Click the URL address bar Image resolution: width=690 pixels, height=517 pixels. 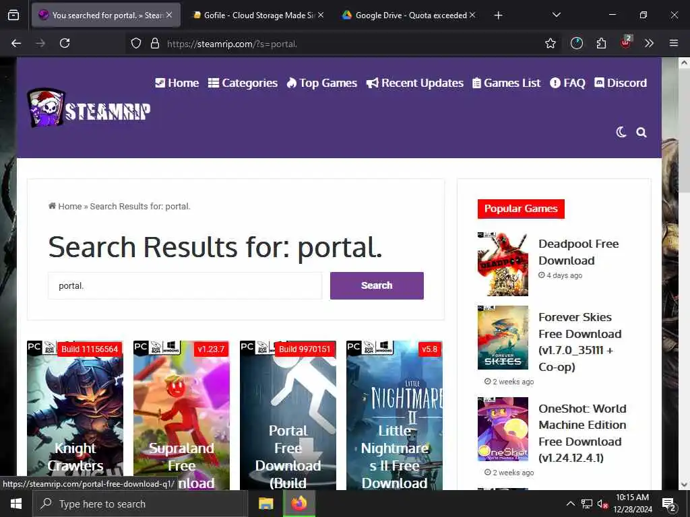pos(343,44)
